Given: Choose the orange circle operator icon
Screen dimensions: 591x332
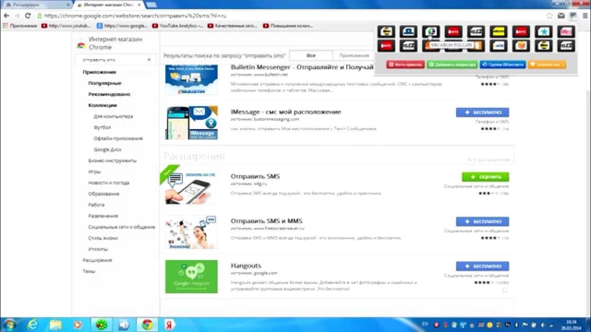Looking at the screenshot, I should click(522, 46).
